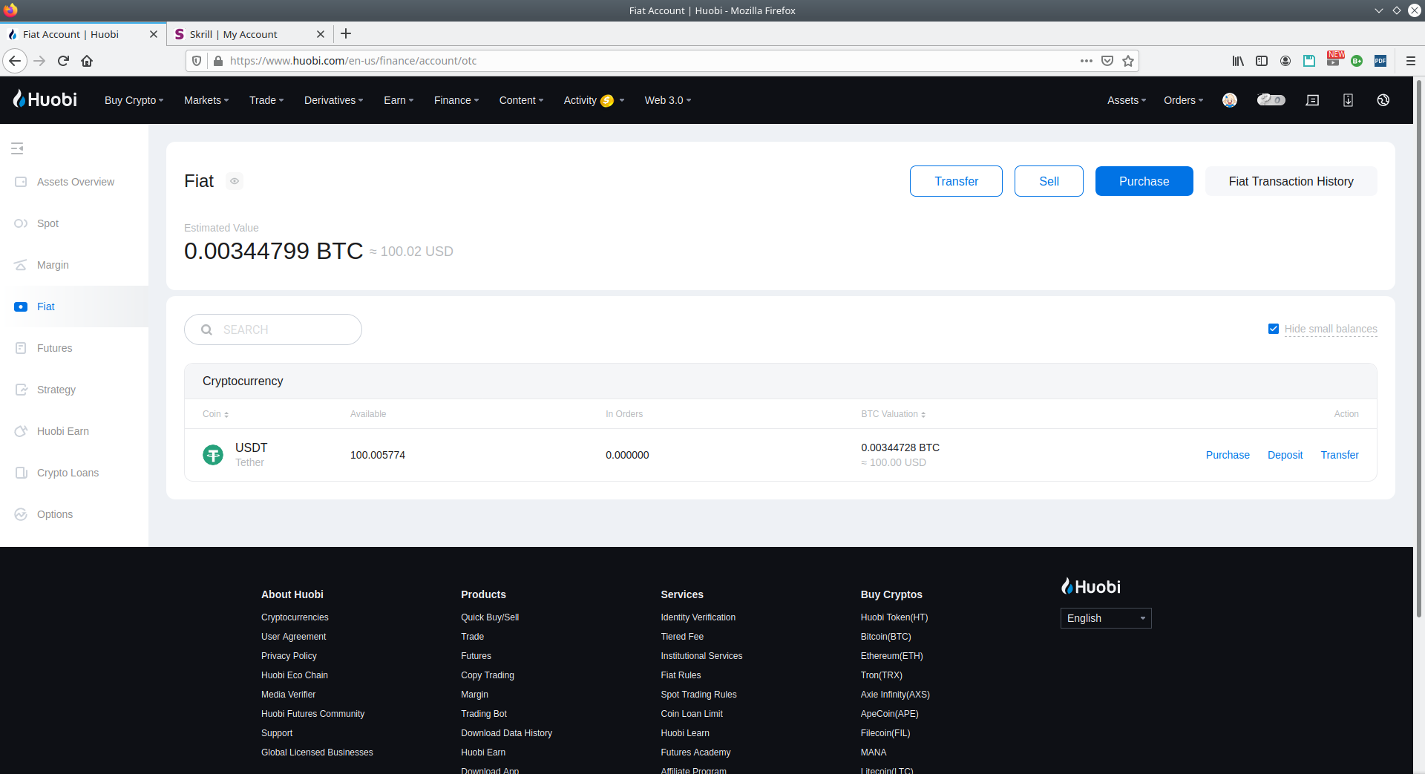This screenshot has height=774, width=1425.
Task: Open the Firefox account icon
Action: click(x=1285, y=61)
